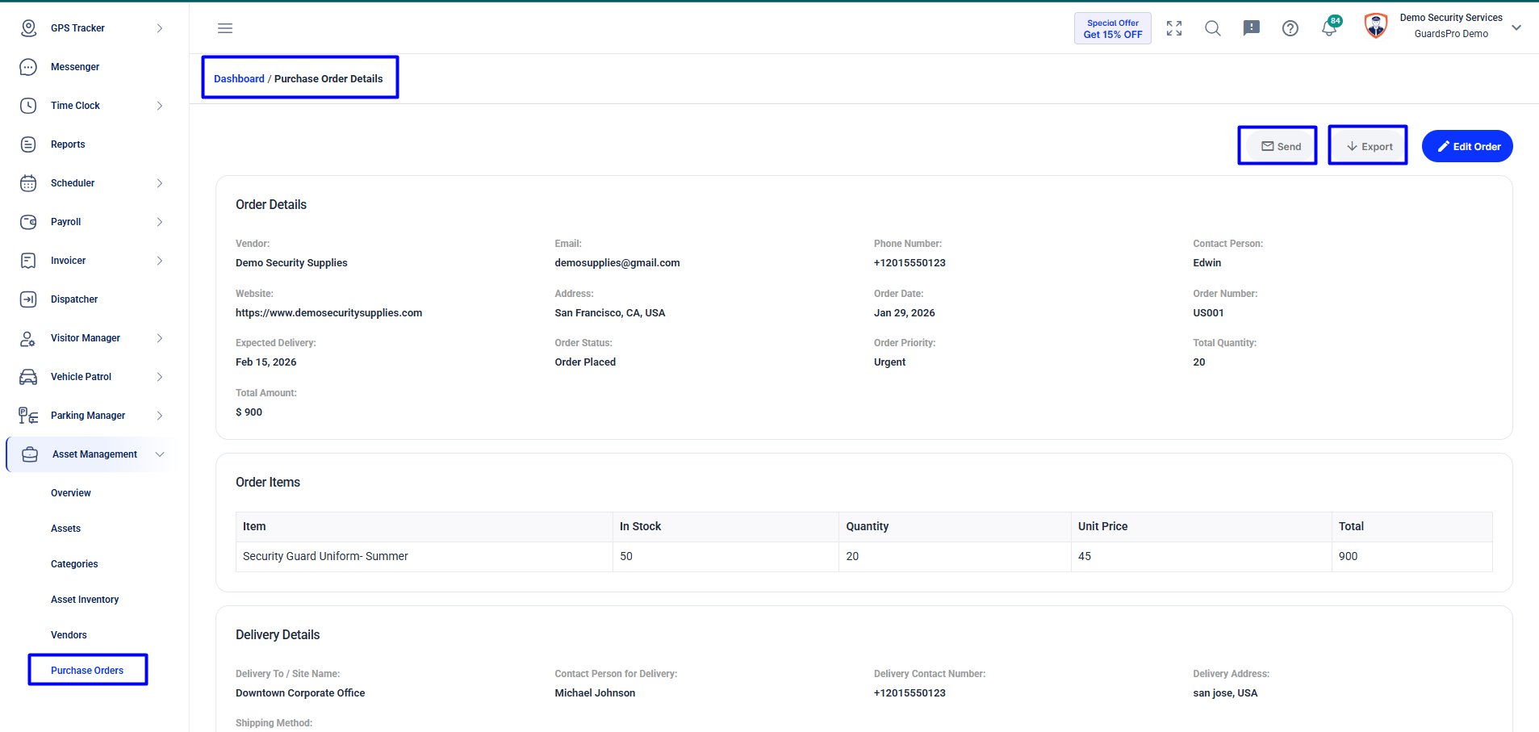Toggle the hamburger sidebar menu icon
This screenshot has height=732, width=1539.
pos(225,28)
